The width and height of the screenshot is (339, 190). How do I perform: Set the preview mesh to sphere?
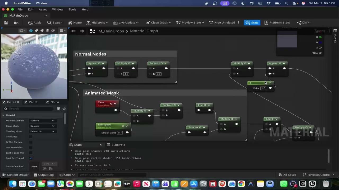click(x=31, y=31)
